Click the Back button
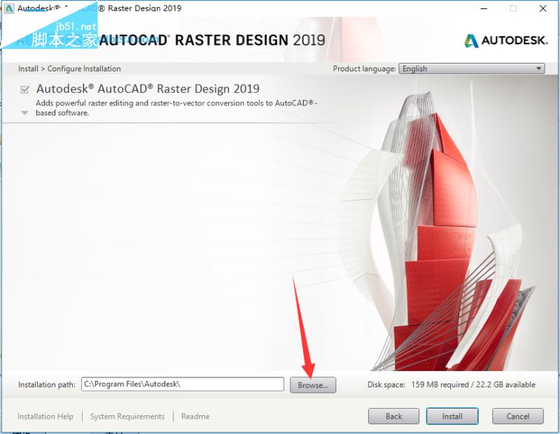The image size is (560, 434). [393, 416]
